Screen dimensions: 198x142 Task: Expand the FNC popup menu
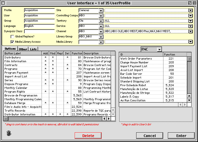tap(160, 49)
